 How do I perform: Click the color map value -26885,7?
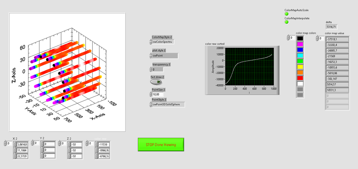tap(337, 50)
